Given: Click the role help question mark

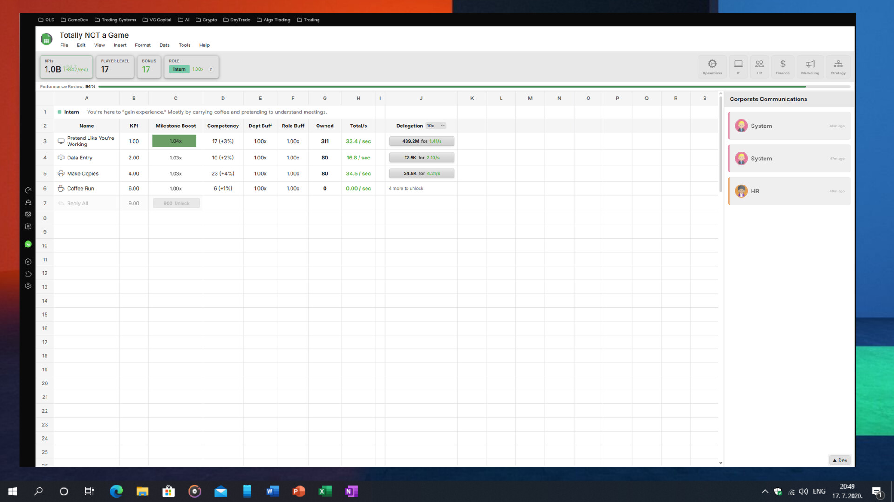Looking at the screenshot, I should [x=211, y=69].
